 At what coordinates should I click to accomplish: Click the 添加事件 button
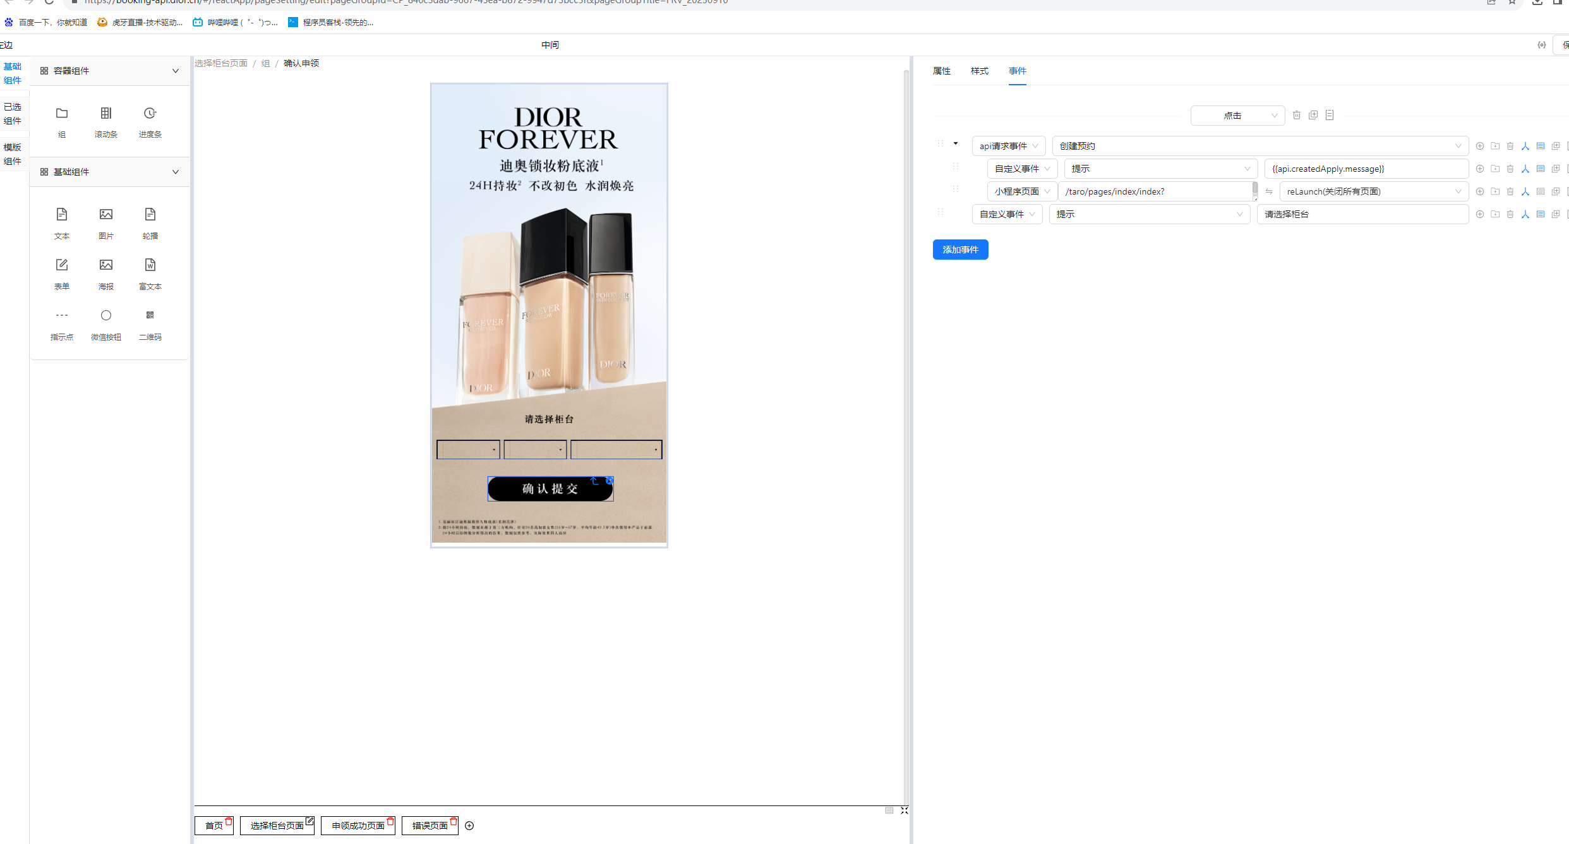[x=960, y=250]
